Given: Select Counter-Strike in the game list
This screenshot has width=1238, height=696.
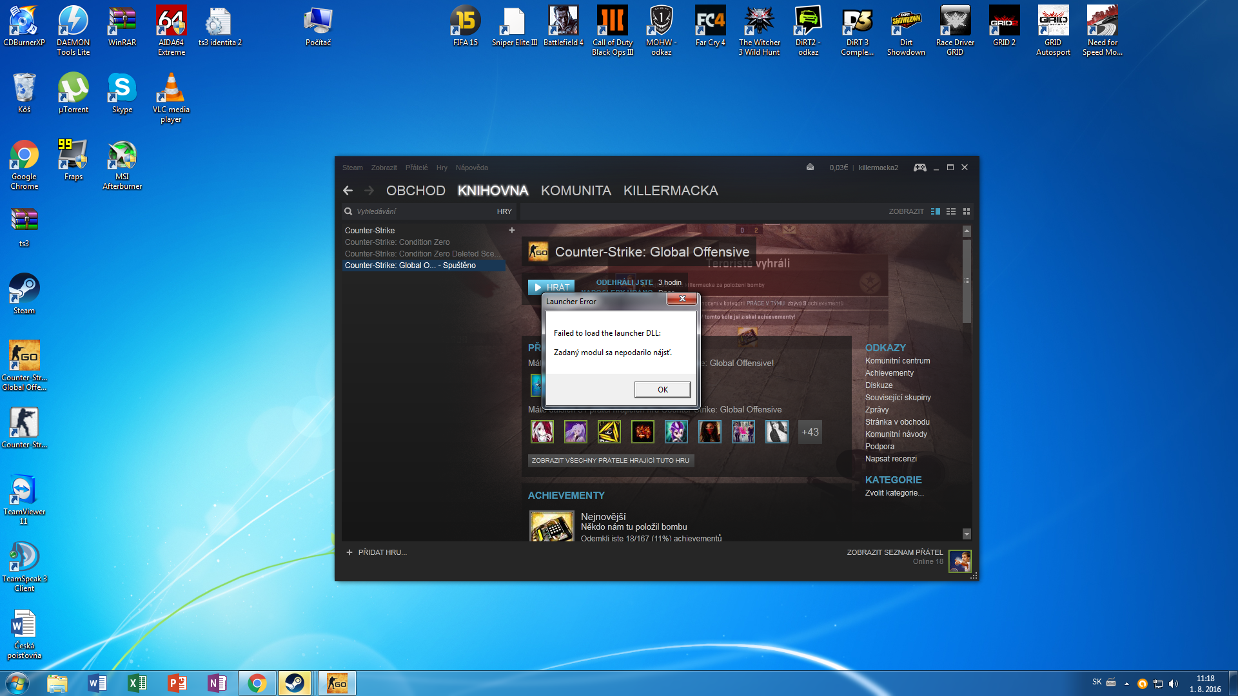Looking at the screenshot, I should [x=424, y=231].
